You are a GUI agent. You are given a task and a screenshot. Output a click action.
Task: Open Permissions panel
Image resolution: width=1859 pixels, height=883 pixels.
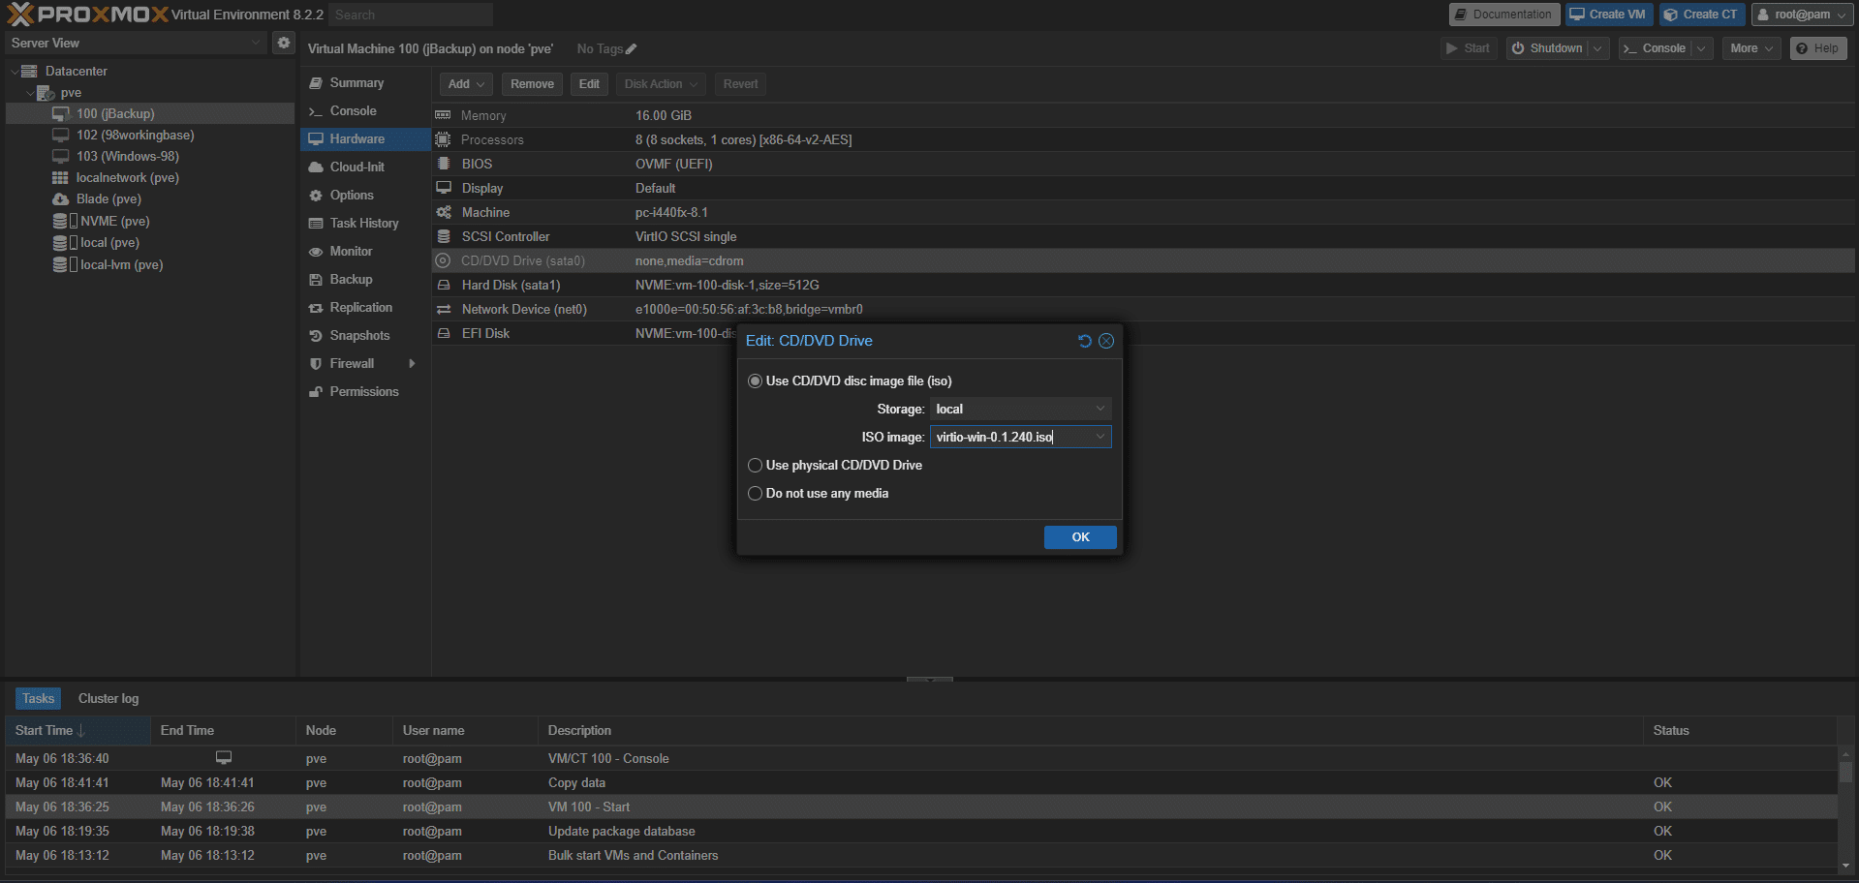tap(365, 391)
